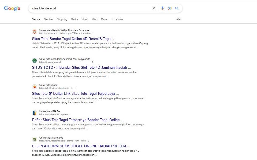Screen dimensions: 257x160
Task: Open the Alat search tools options
Action: click(178, 19)
